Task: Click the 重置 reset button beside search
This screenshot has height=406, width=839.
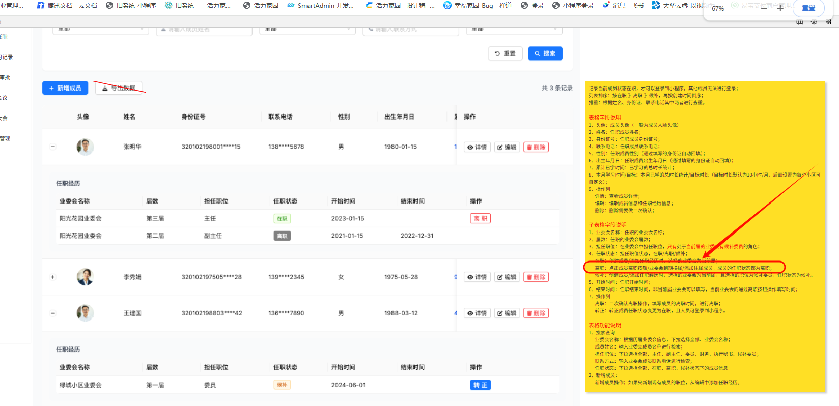Action: [x=505, y=53]
